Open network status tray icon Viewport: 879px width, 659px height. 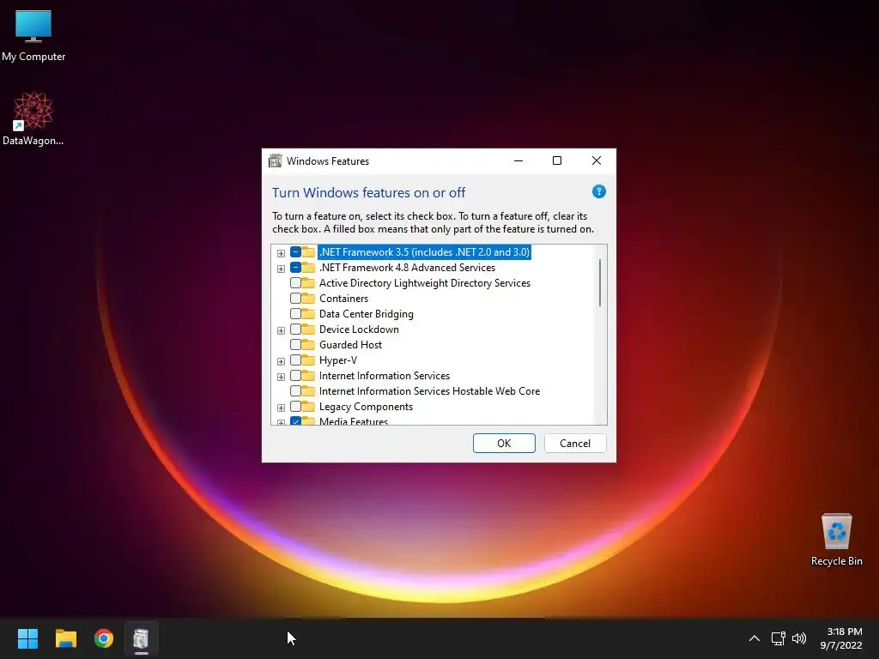click(x=778, y=638)
